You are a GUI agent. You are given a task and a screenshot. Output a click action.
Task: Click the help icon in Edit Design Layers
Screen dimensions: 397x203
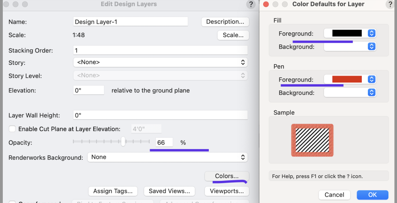point(251,4)
